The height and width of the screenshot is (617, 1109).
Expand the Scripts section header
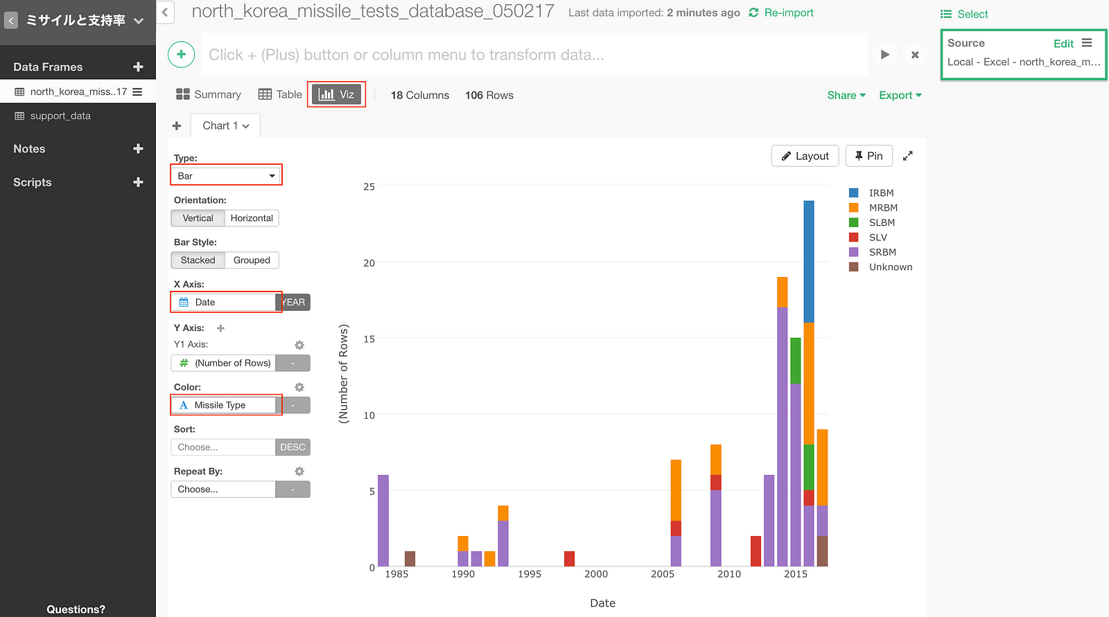[x=33, y=182]
